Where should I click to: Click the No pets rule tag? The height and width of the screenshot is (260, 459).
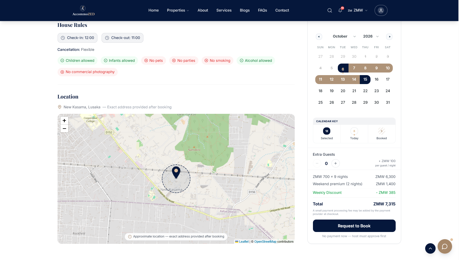tap(154, 61)
